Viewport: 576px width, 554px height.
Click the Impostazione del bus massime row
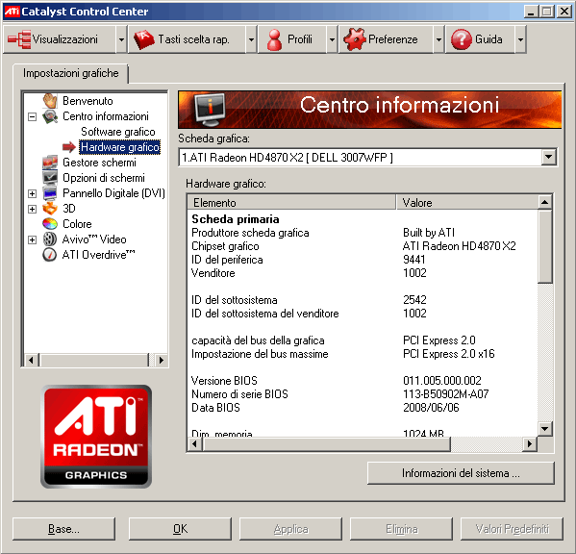click(363, 354)
